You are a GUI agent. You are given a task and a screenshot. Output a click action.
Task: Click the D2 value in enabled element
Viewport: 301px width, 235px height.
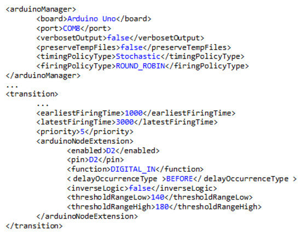[111, 151]
